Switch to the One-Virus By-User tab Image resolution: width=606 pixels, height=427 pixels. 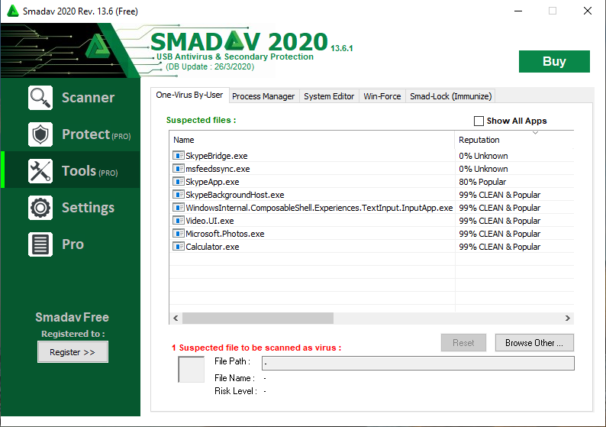click(x=189, y=95)
